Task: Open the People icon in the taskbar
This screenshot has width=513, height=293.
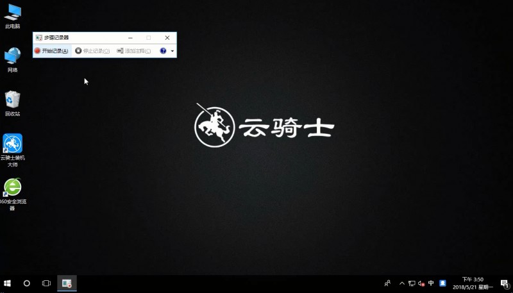Action: pyautogui.click(x=387, y=283)
